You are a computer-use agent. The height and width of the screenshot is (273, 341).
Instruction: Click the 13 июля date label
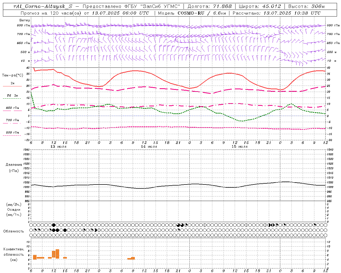59,146
